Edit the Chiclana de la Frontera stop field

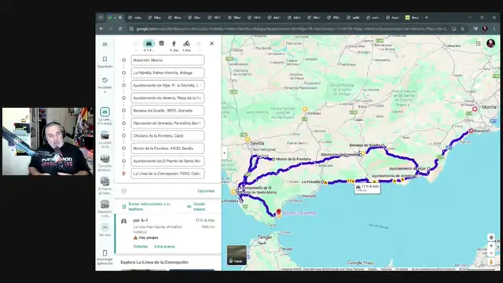pyautogui.click(x=167, y=136)
